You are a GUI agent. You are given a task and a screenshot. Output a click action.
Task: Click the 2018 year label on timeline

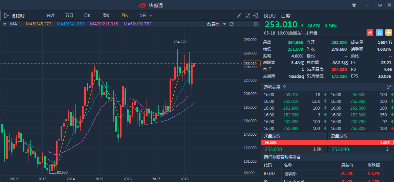pyautogui.click(x=185, y=179)
